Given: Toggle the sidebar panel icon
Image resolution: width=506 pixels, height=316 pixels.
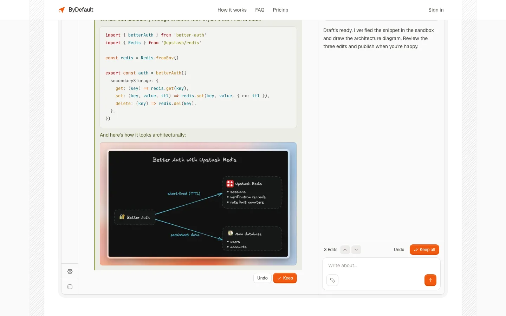Looking at the screenshot, I should (70, 287).
